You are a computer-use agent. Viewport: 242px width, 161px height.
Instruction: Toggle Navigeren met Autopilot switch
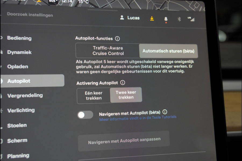click(x=85, y=115)
